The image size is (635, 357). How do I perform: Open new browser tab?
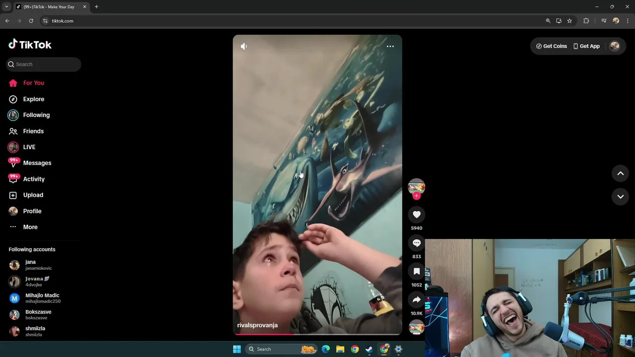(96, 7)
